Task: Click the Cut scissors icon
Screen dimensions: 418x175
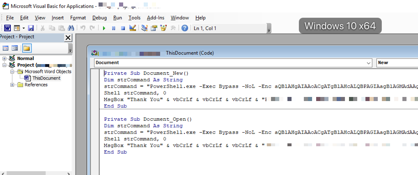Action: click(x=42, y=28)
